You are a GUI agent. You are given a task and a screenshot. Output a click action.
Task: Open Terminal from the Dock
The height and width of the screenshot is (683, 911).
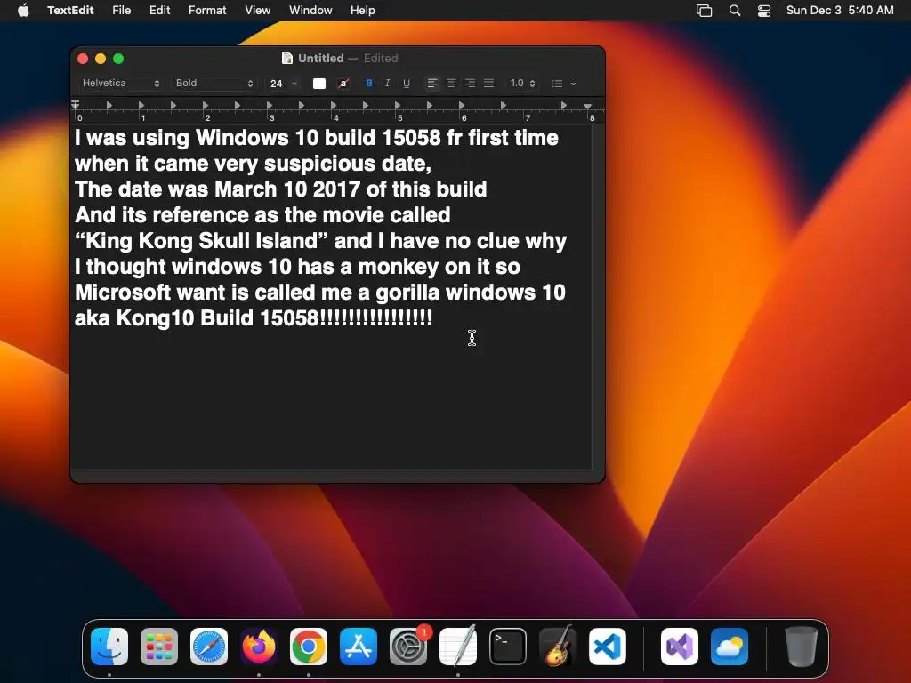(x=508, y=647)
